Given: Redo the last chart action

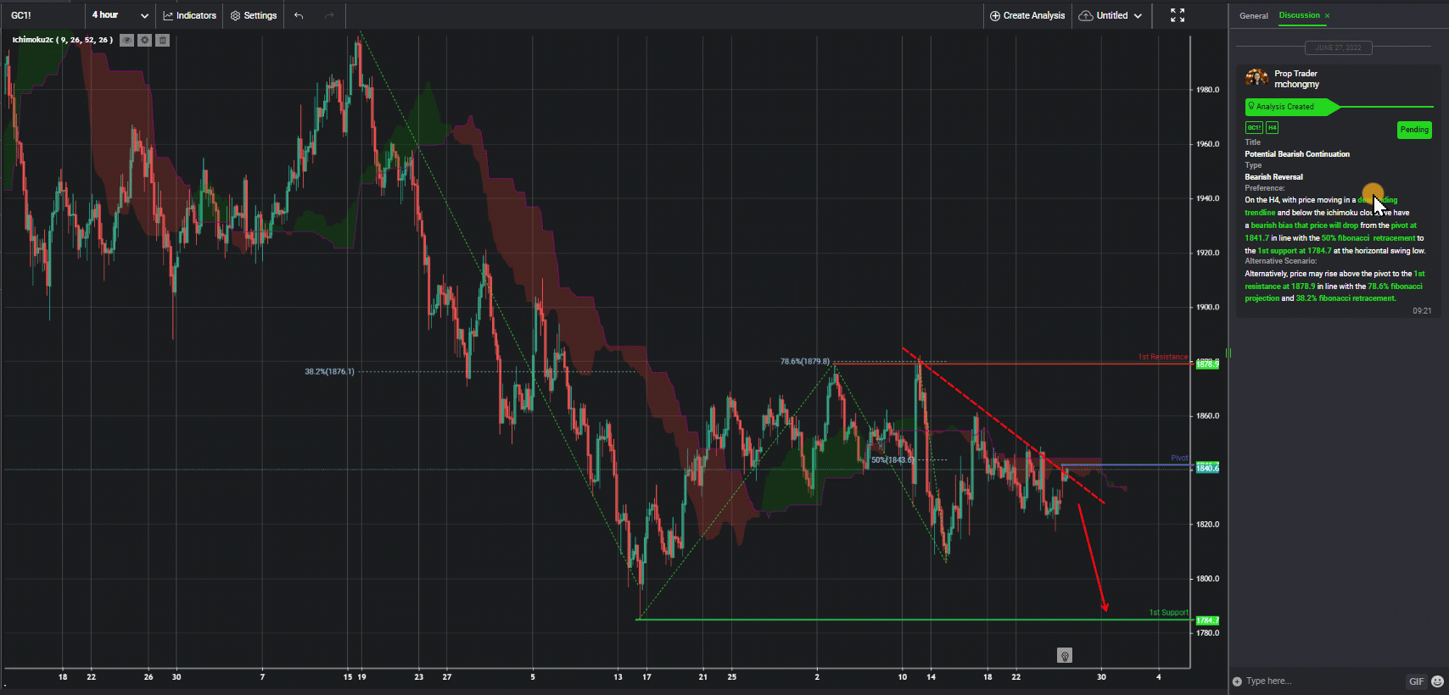Looking at the screenshot, I should (329, 15).
